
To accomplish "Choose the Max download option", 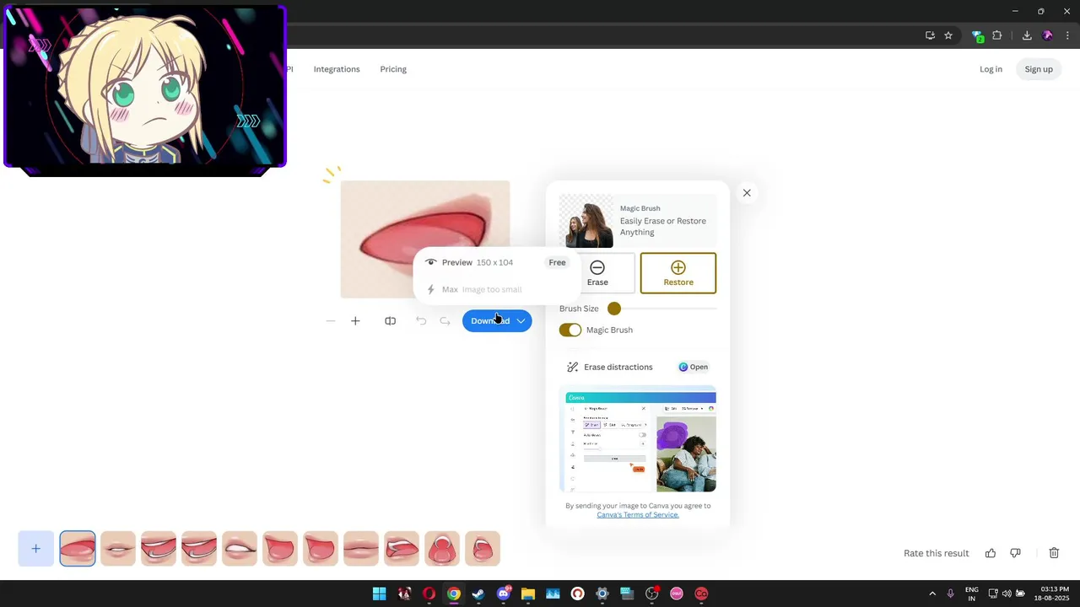I will click(x=496, y=289).
